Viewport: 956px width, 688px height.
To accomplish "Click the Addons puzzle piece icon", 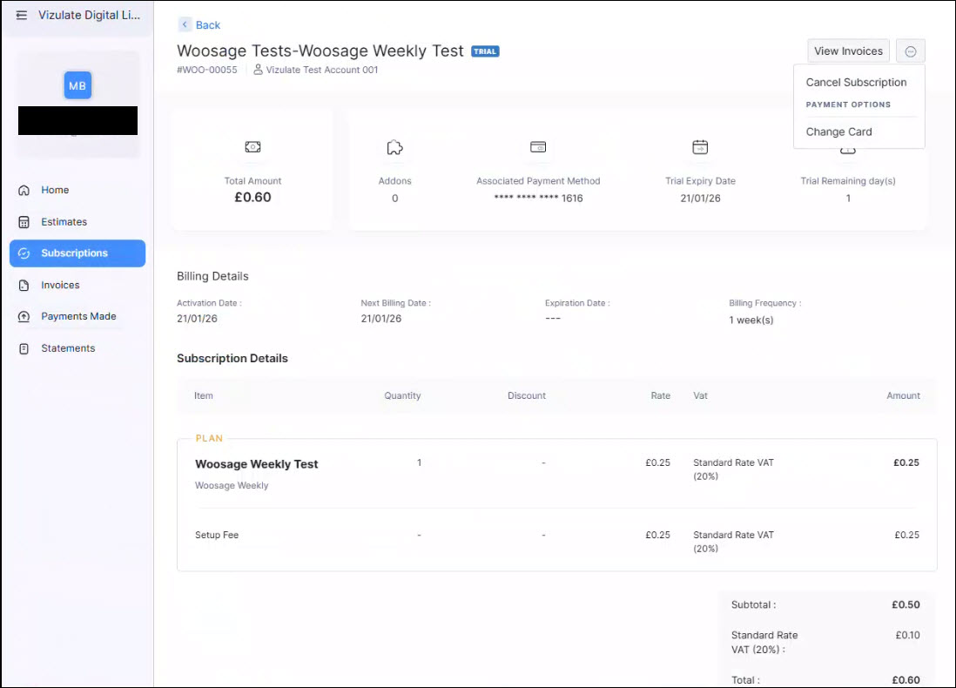I will tap(394, 148).
